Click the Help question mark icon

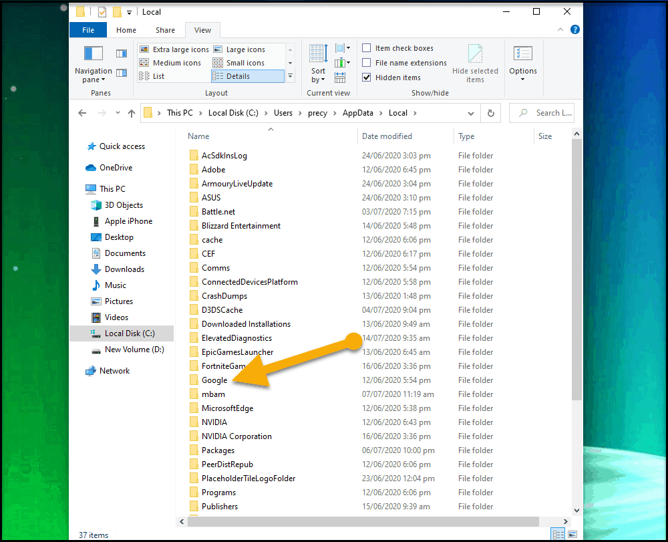(575, 29)
